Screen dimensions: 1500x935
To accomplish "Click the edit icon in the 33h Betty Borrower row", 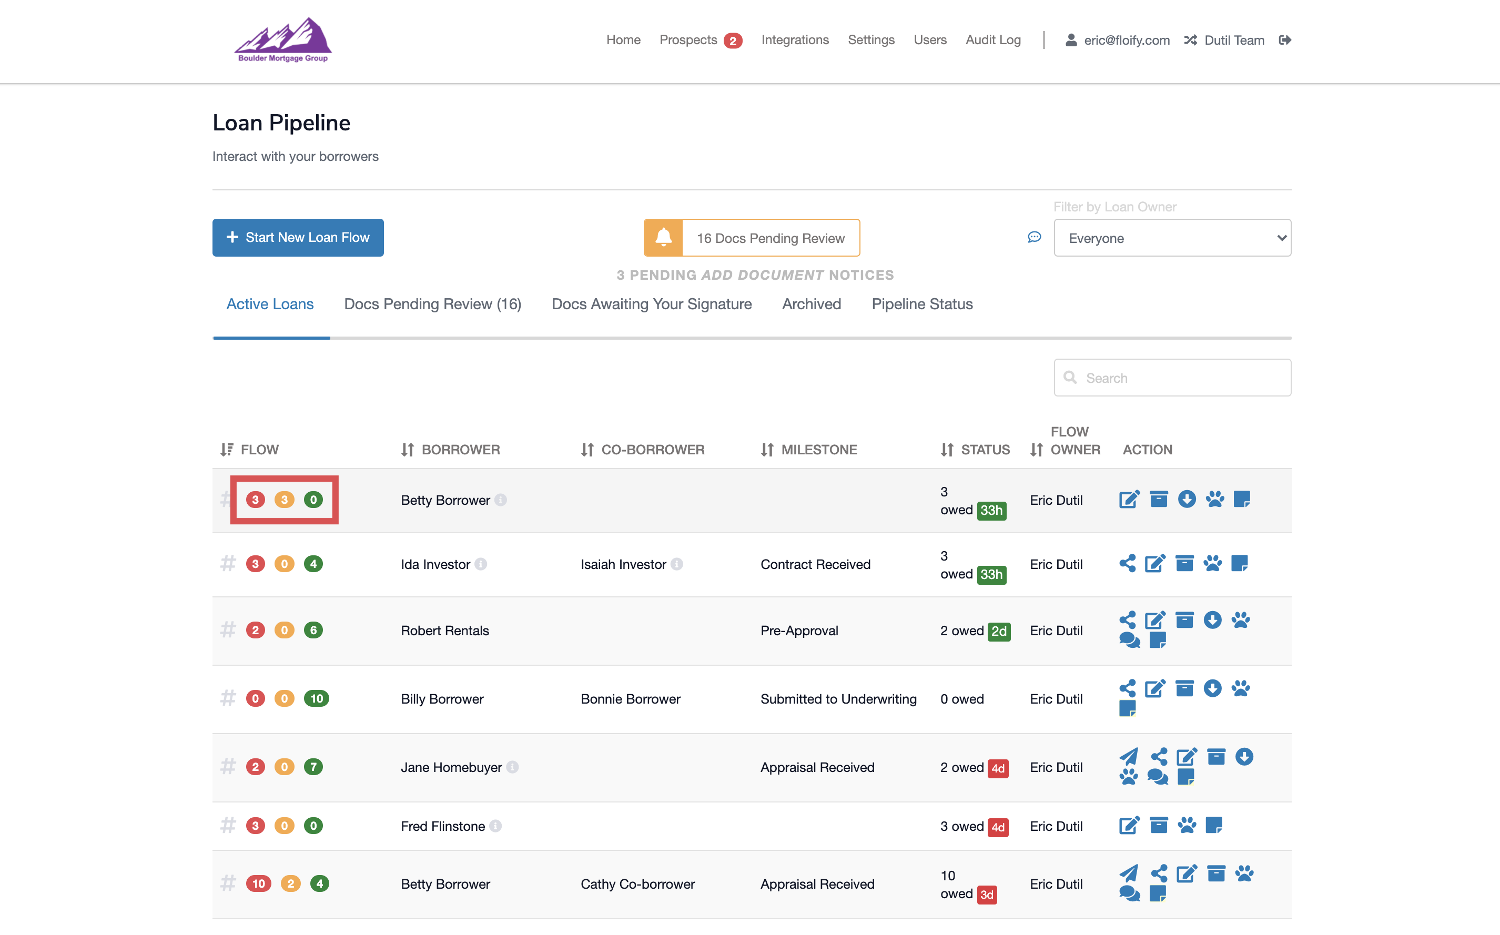I will [1129, 499].
